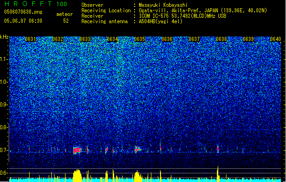This screenshot has width=286, height=182.
Task: Click the yellow power peak below the 0635 marker
Action: 138,177
